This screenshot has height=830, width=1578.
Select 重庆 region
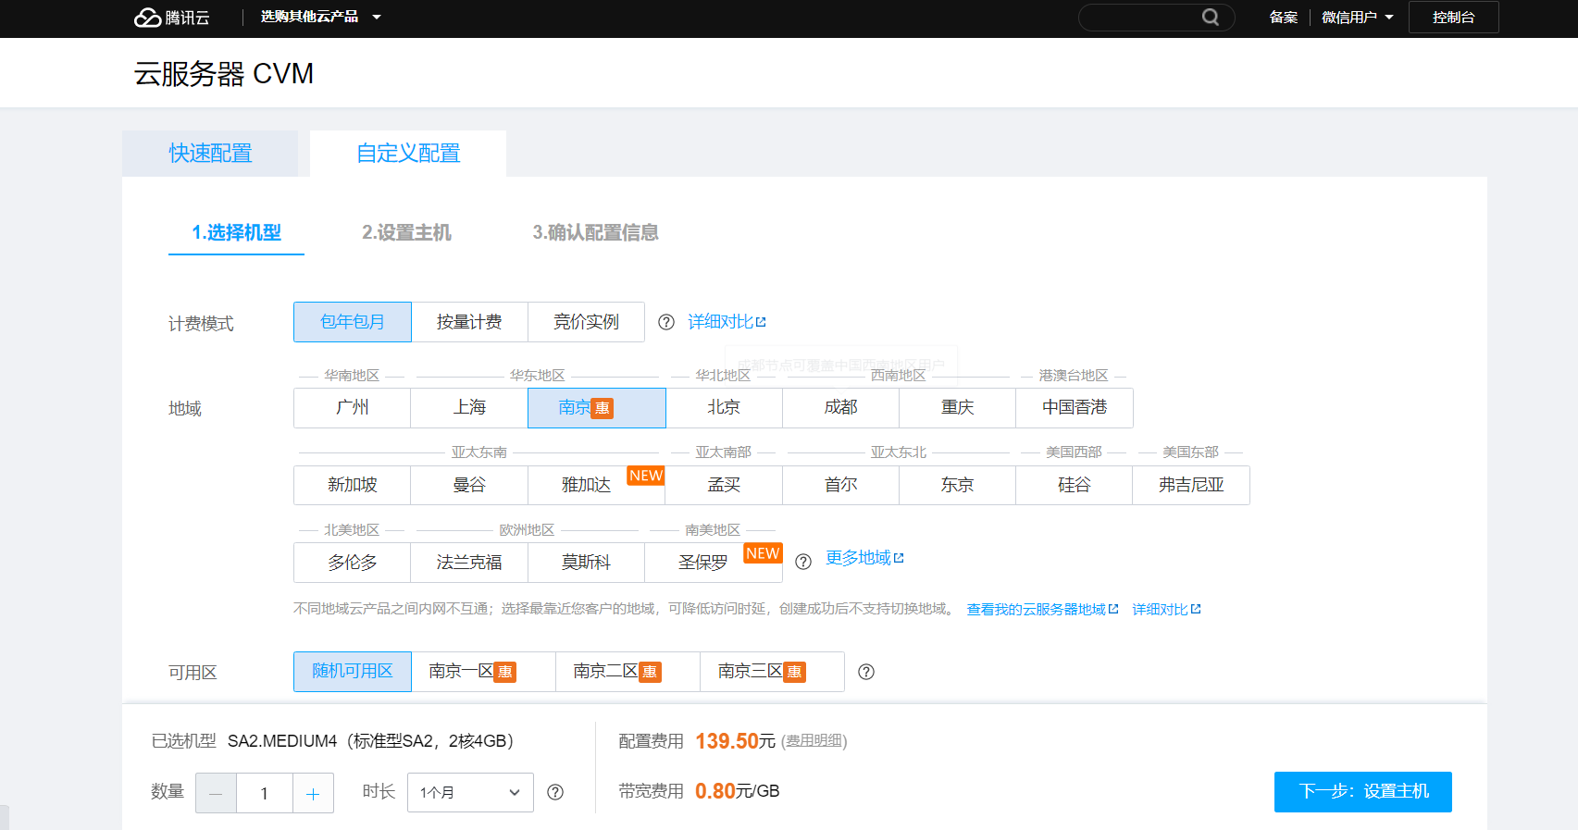click(958, 408)
